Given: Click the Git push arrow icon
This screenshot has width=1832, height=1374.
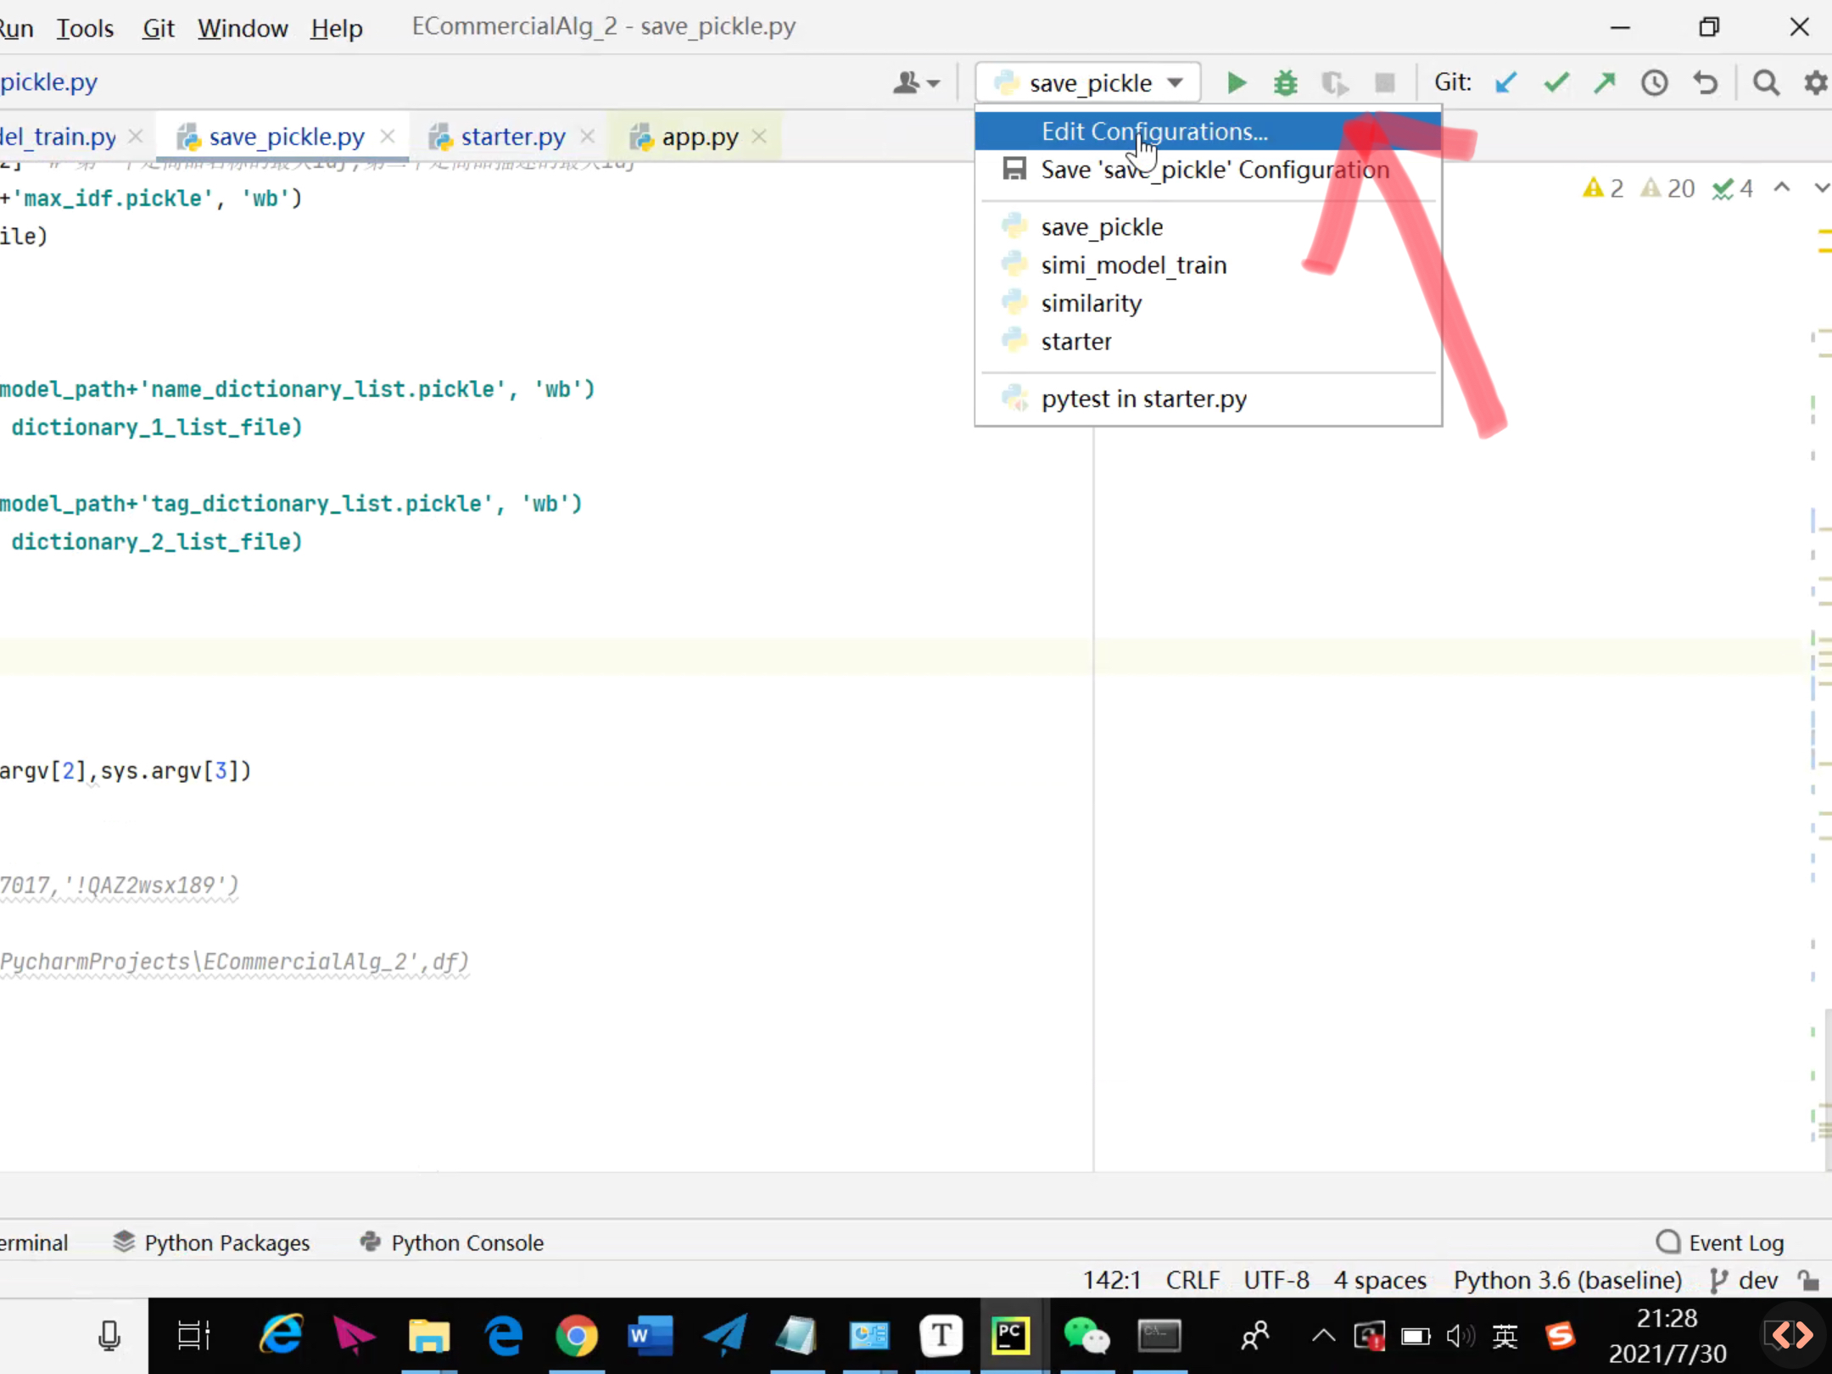Looking at the screenshot, I should pyautogui.click(x=1604, y=82).
